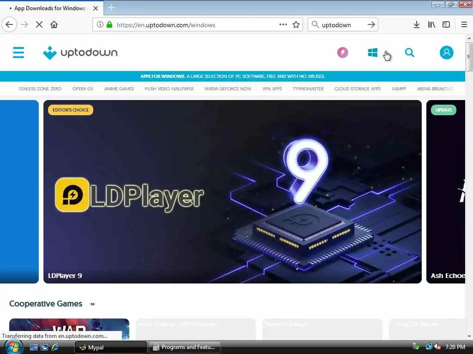Go to the browser home page

(x=54, y=25)
